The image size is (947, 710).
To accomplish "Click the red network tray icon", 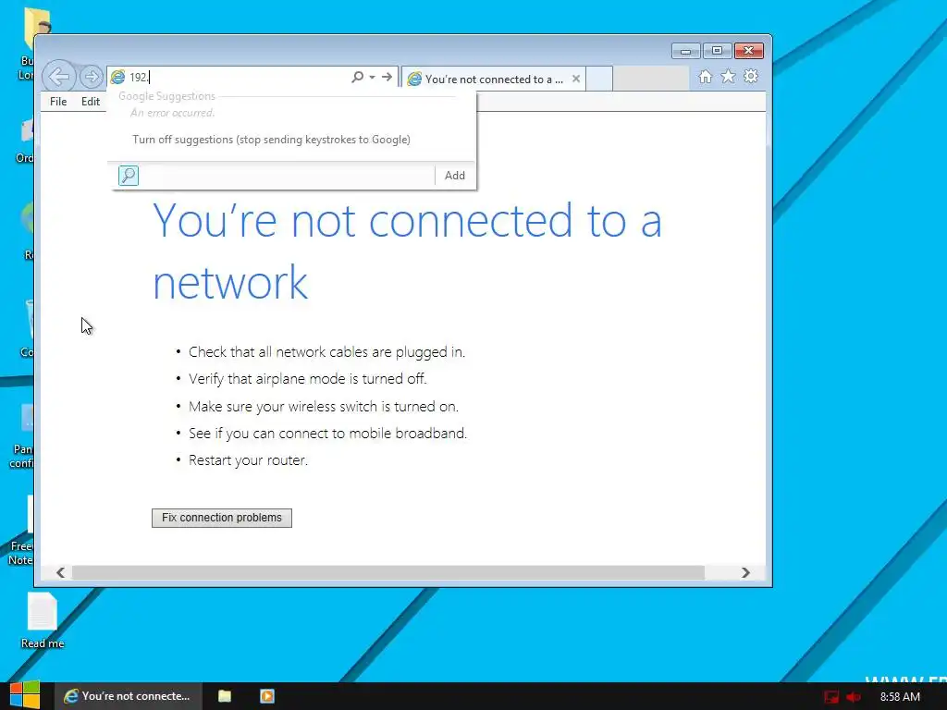I will coord(831,697).
